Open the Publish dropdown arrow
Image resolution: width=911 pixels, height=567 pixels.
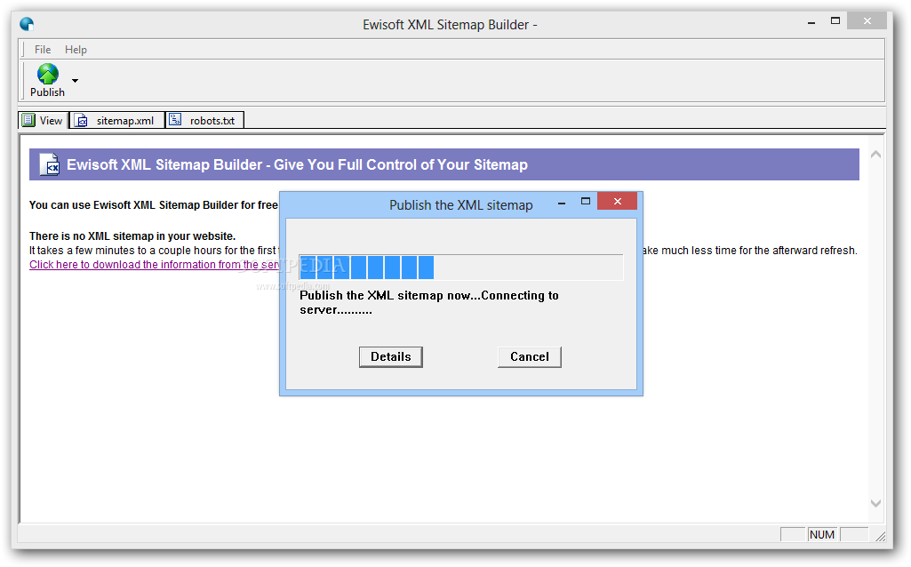point(75,81)
